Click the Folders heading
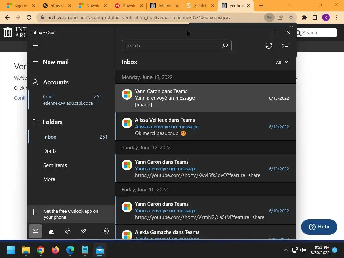This screenshot has height=258, width=344. (x=53, y=122)
